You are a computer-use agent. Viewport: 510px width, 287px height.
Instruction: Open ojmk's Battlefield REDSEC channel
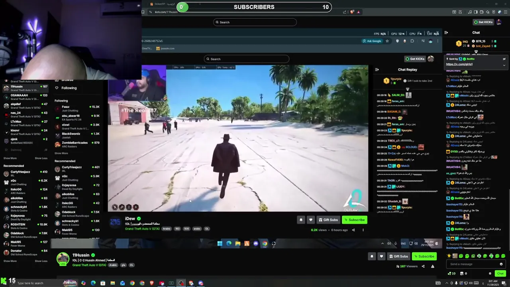point(25,141)
